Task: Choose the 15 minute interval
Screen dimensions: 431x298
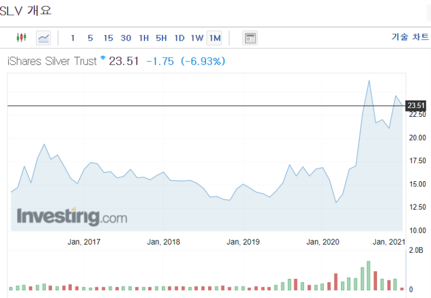Action: (108, 38)
